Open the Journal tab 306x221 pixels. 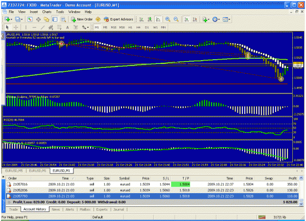(x=118, y=209)
